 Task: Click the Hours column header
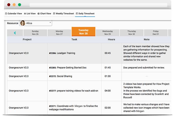click(111, 39)
